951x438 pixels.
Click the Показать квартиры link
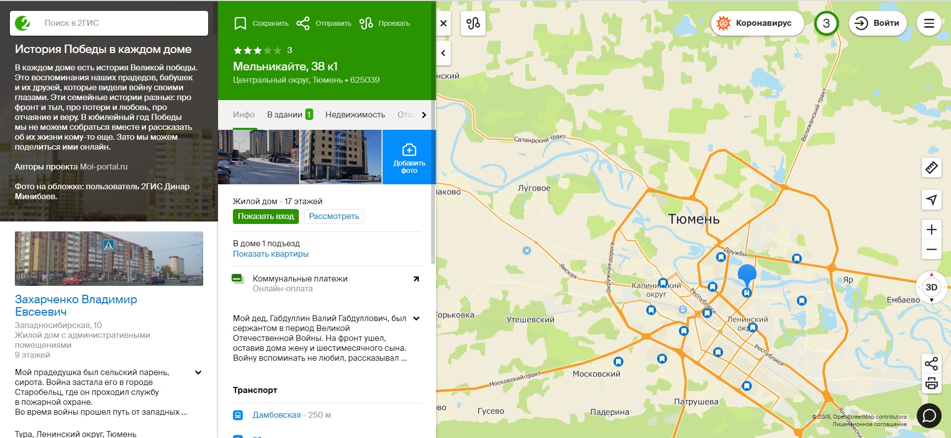click(271, 254)
